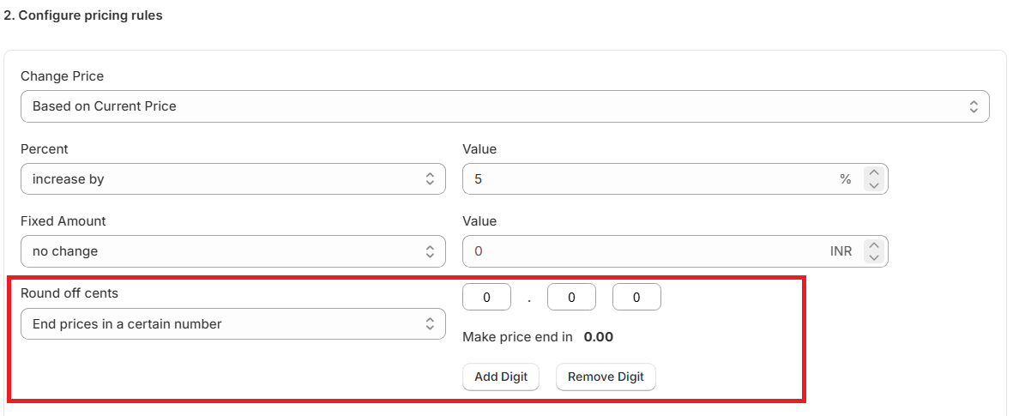1025x416 pixels.
Task: Select the first digit box after the decimal
Action: [570, 298]
